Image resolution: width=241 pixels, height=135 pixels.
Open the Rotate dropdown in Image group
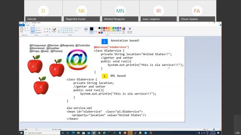pos(39,33)
